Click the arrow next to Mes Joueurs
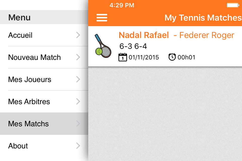The width and height of the screenshot is (242, 161). pyautogui.click(x=78, y=79)
